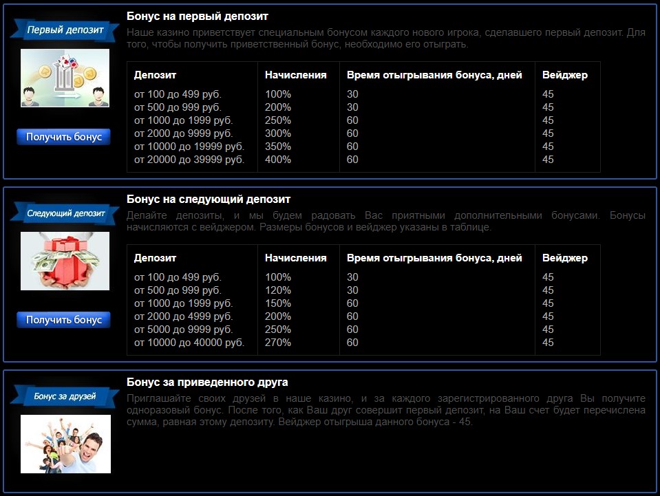Select the 270% accrual value

point(278,343)
